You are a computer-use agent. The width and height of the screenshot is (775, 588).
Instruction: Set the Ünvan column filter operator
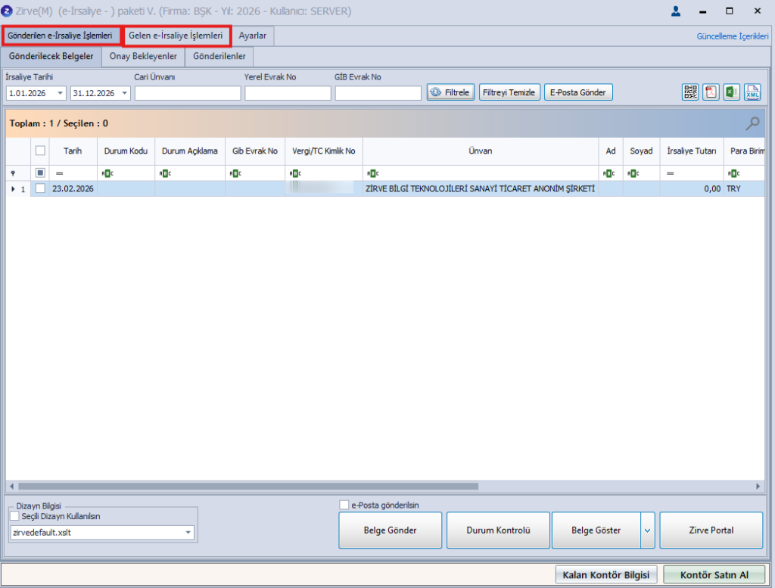point(372,173)
